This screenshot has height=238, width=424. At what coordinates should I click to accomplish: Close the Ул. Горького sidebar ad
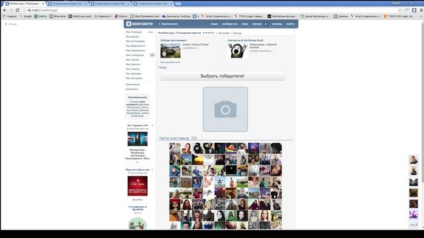(x=152, y=126)
